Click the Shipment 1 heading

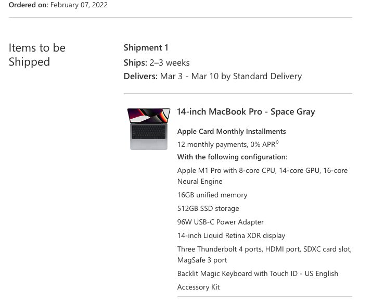point(146,47)
